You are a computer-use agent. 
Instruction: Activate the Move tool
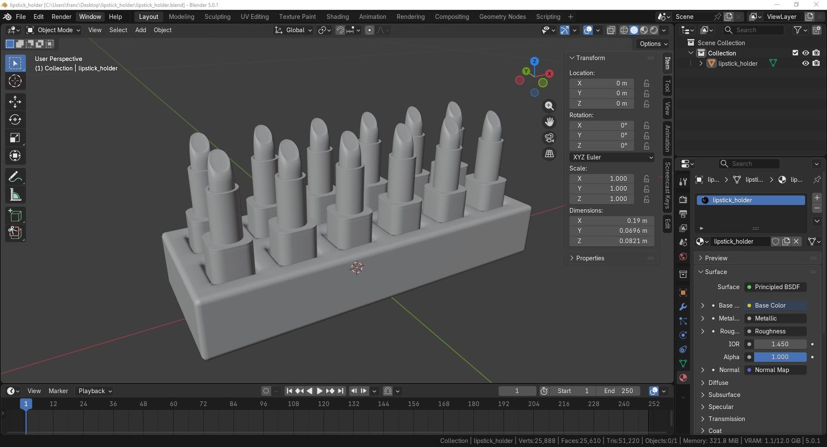(15, 102)
